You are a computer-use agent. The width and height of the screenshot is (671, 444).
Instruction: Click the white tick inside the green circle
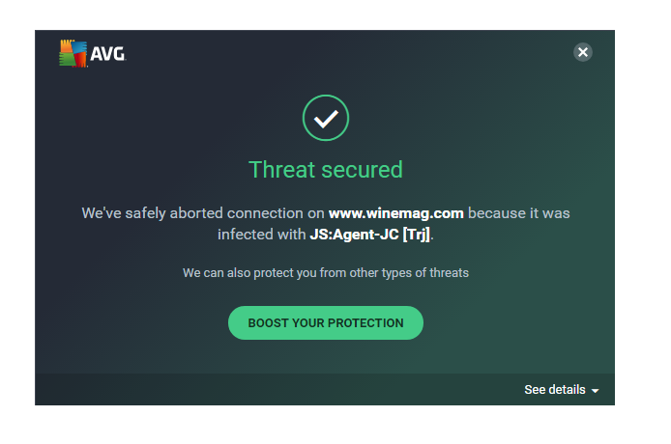326,119
